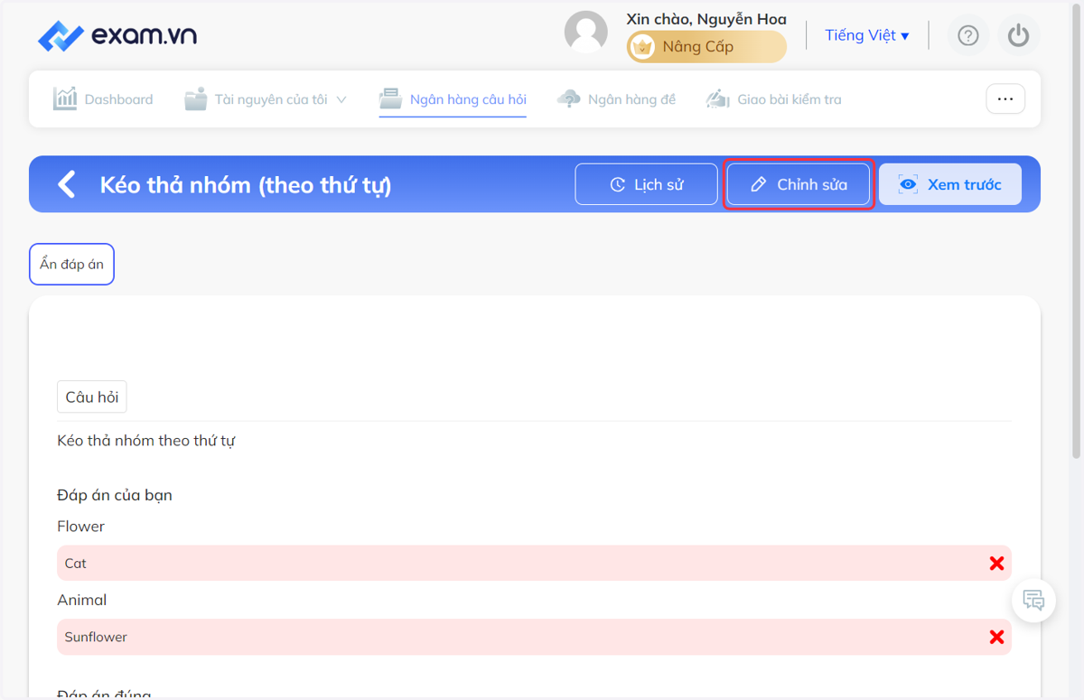
Task: Go to the Dashboard tab
Action: (103, 99)
